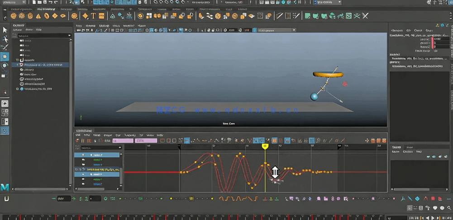Select the highlighted node in the Outliner
Viewport: 453px width, 220px height.
click(x=43, y=64)
